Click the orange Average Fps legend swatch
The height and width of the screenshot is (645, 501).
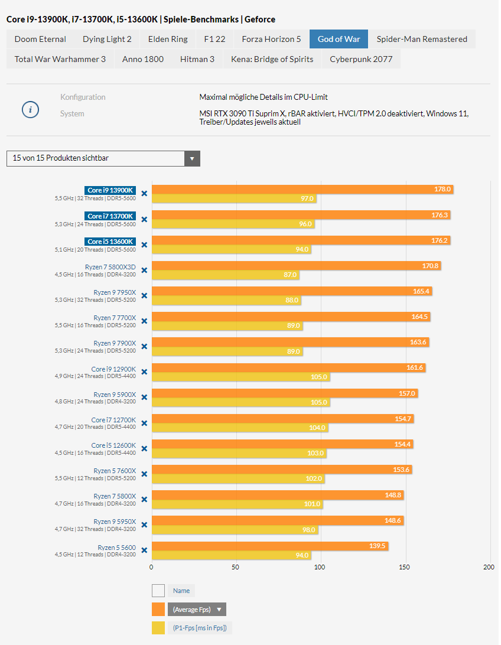(158, 609)
